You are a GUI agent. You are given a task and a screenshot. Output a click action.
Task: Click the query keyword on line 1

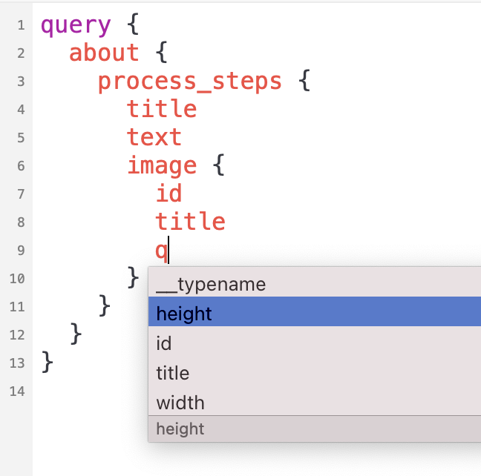tap(76, 25)
